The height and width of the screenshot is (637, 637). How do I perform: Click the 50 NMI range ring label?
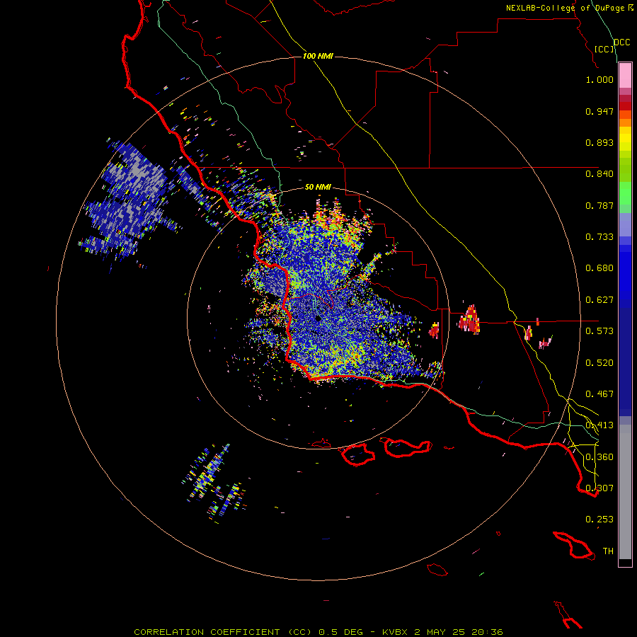(x=318, y=187)
